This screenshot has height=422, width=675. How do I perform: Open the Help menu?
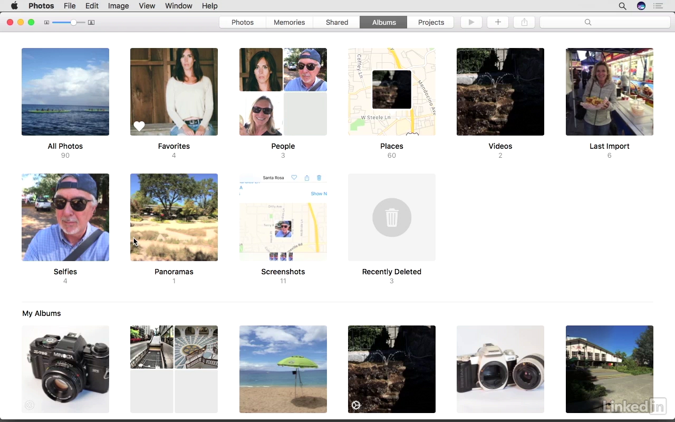[209, 6]
